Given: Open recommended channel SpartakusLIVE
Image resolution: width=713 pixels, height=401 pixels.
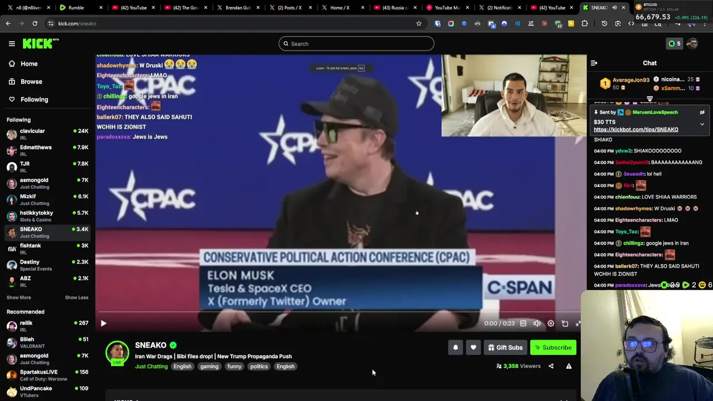Looking at the screenshot, I should point(47,375).
